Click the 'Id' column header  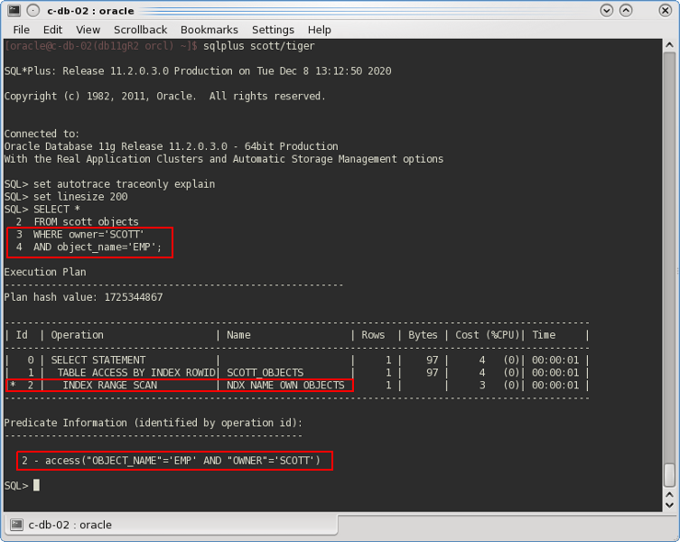pyautogui.click(x=22, y=335)
